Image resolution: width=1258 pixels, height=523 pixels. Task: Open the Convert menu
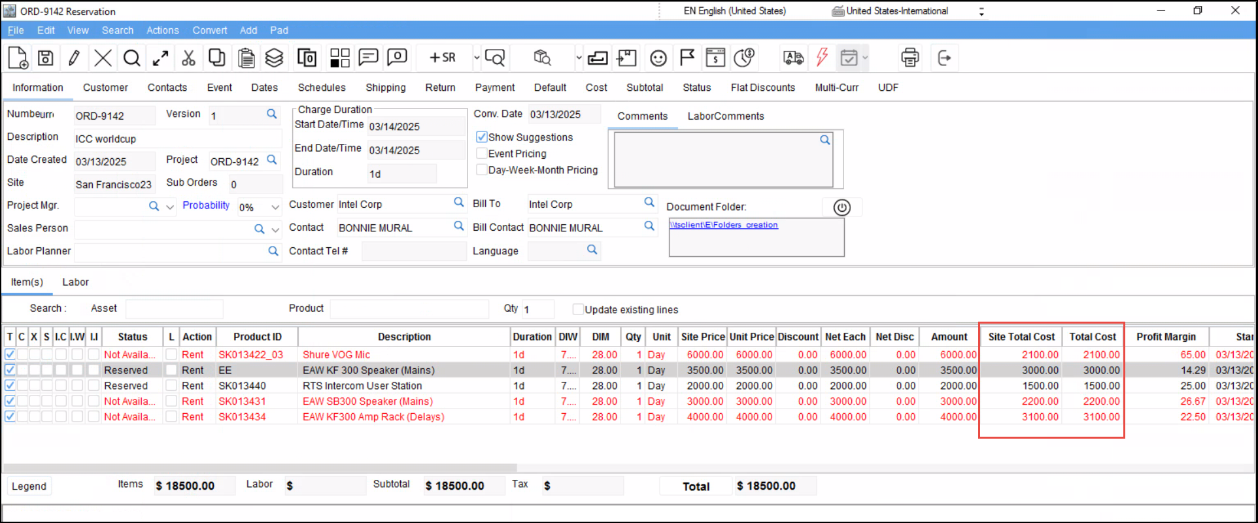click(x=209, y=30)
